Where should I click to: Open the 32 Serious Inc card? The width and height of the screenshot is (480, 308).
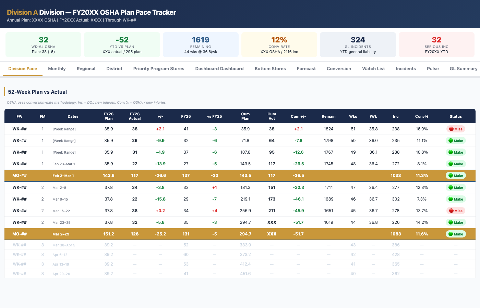[436, 44]
